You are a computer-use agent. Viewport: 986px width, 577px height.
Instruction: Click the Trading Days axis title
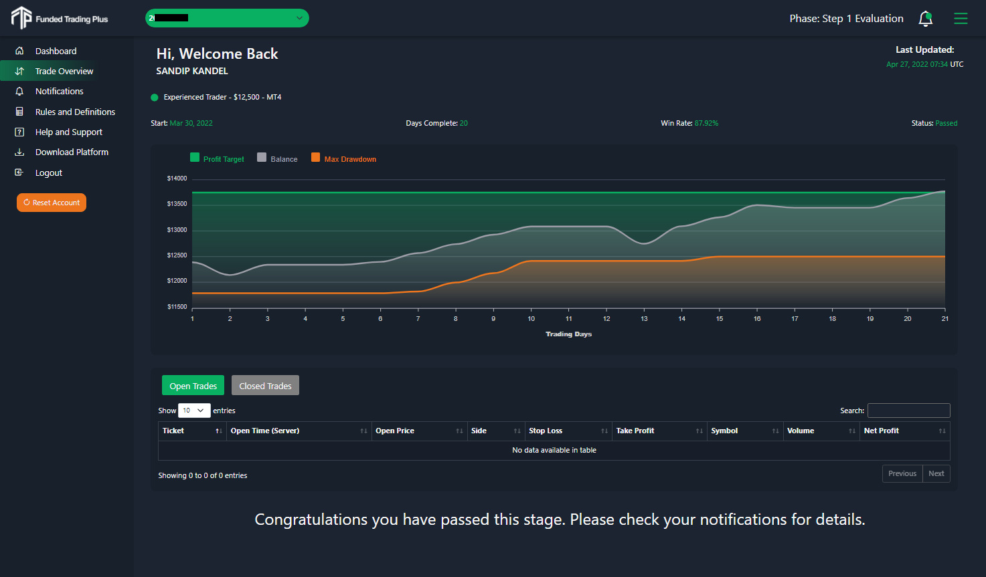pyautogui.click(x=568, y=334)
